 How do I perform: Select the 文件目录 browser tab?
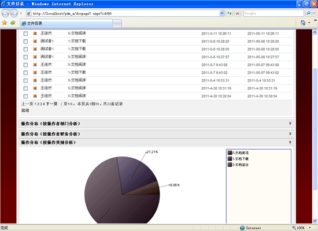tap(66, 23)
